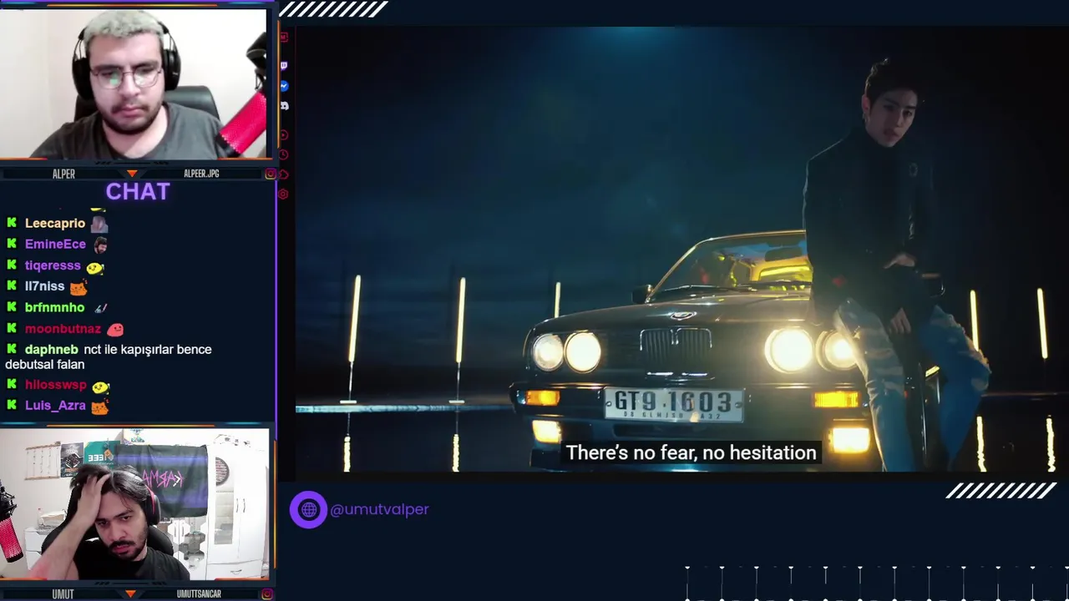1069x601 pixels.
Task: Click username brfnmnho in chat
Action: pos(54,307)
